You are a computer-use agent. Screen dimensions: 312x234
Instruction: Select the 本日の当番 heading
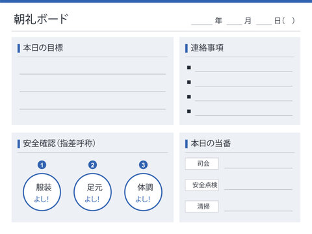coord(211,144)
